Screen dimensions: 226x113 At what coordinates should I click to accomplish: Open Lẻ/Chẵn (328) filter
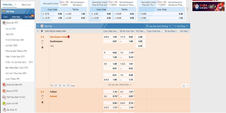11,45
